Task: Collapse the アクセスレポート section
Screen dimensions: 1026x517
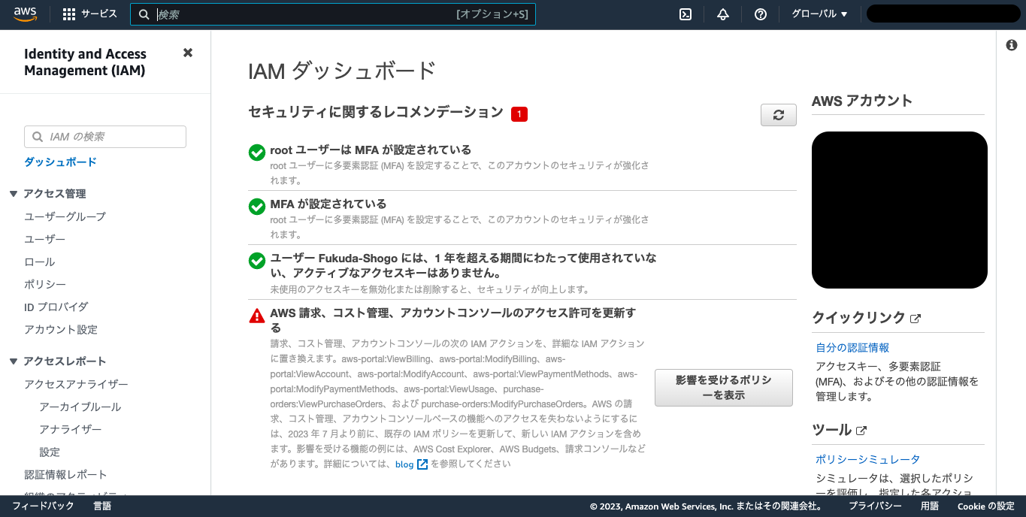Action: pos(13,361)
